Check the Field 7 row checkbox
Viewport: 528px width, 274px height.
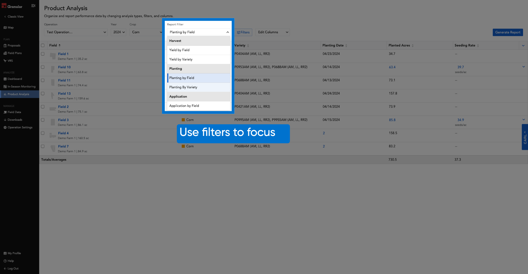click(x=43, y=146)
